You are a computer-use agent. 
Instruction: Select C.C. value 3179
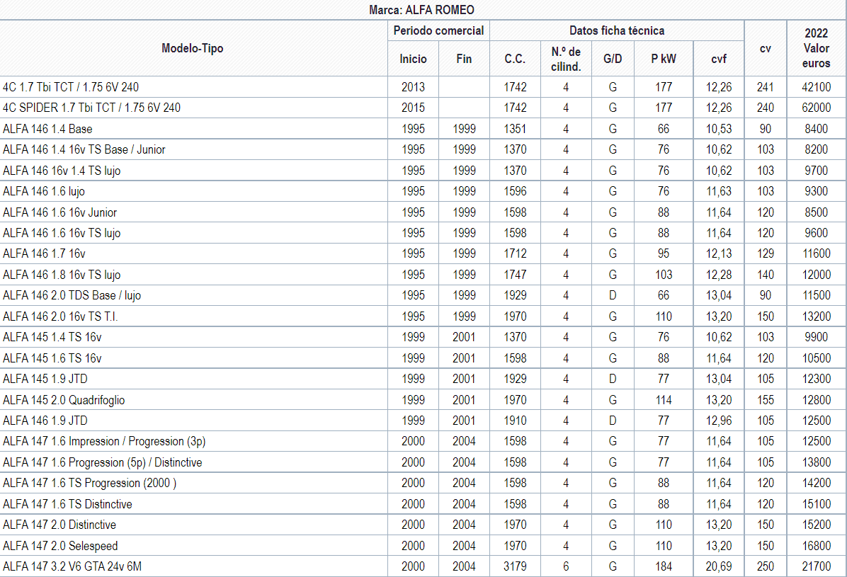515,567
